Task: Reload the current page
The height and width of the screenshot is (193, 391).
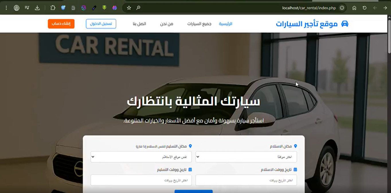Action: tap(365, 8)
